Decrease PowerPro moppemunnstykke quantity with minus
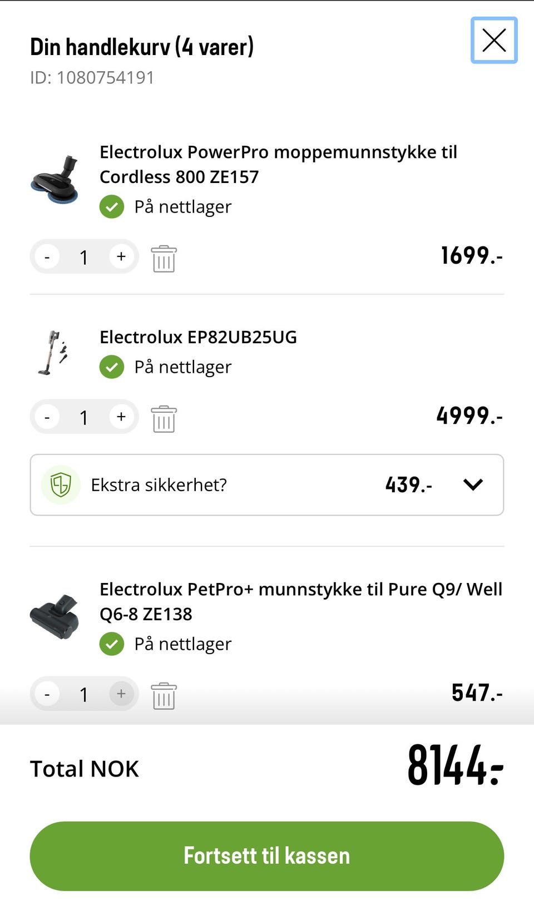The height and width of the screenshot is (920, 534). (47, 257)
